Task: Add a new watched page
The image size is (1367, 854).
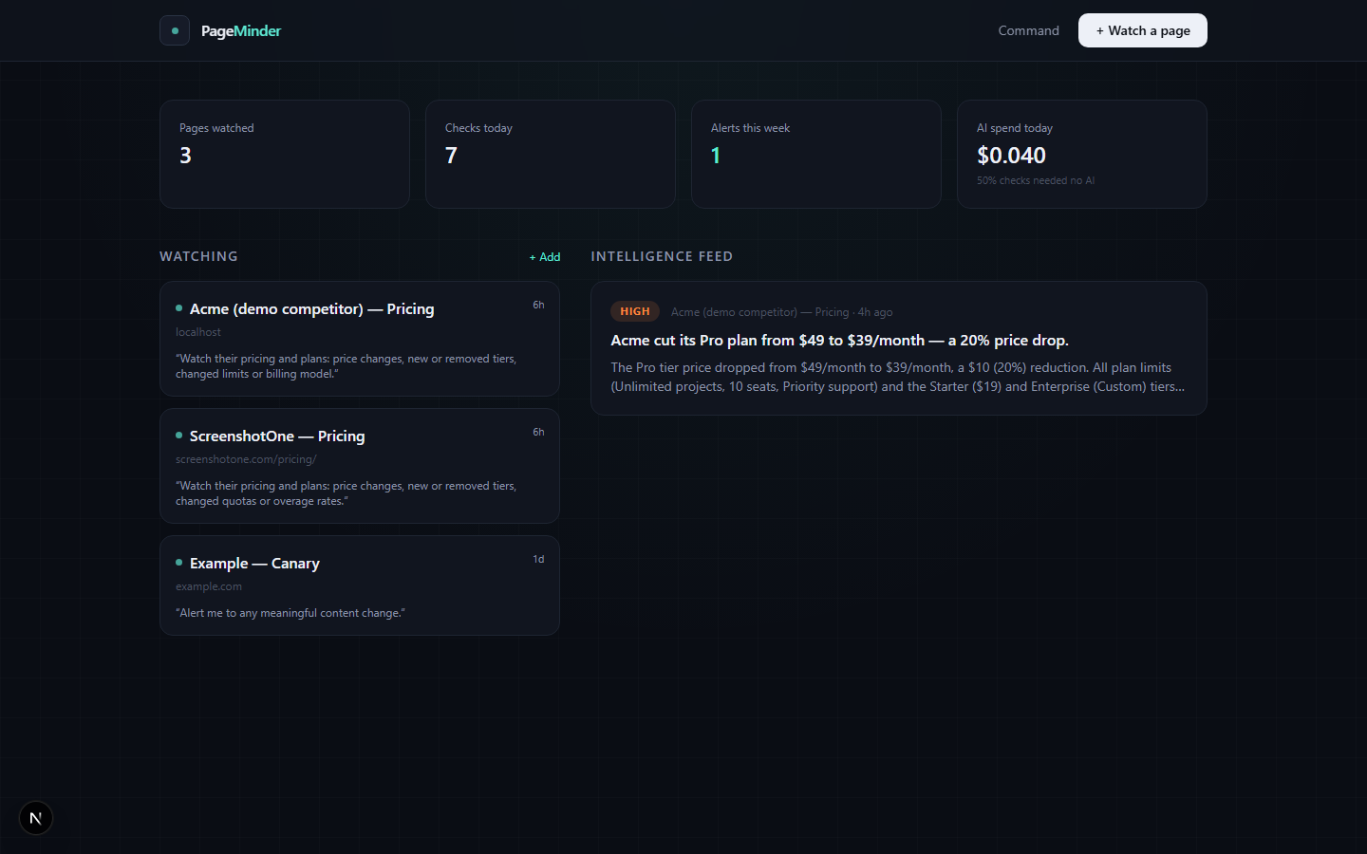Action: [545, 257]
